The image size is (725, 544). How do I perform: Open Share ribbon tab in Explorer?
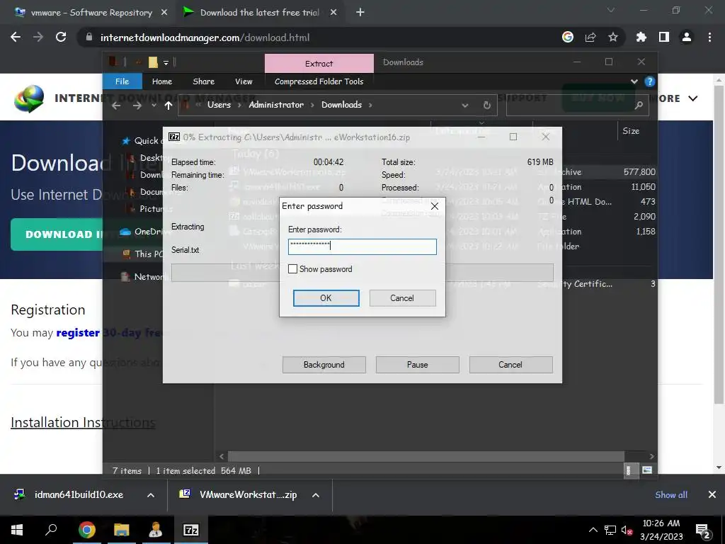tap(203, 81)
